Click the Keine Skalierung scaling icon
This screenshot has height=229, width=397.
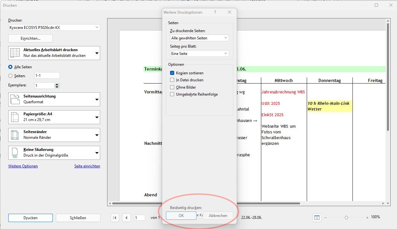[x=15, y=153]
